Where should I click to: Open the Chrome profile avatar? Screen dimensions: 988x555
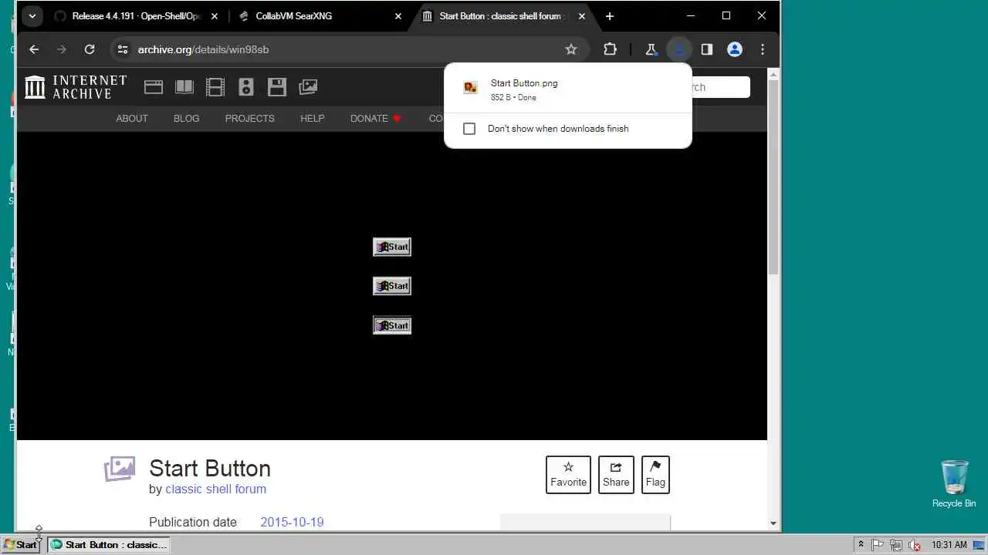click(x=735, y=49)
